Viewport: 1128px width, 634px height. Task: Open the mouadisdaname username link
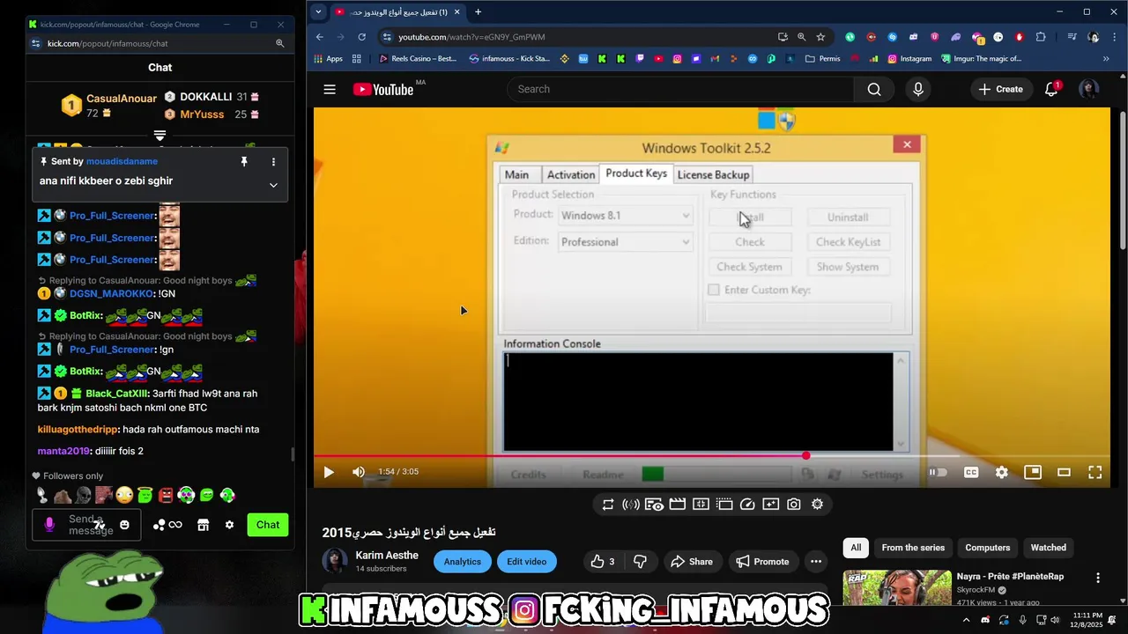[122, 162]
